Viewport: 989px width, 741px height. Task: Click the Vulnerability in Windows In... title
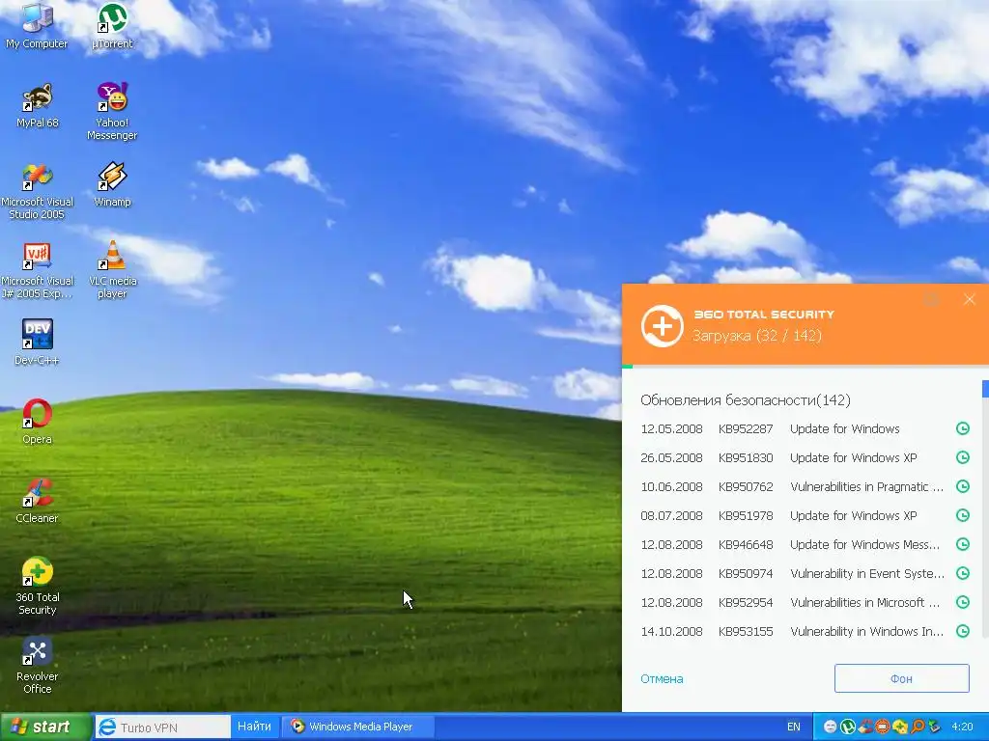[866, 631]
